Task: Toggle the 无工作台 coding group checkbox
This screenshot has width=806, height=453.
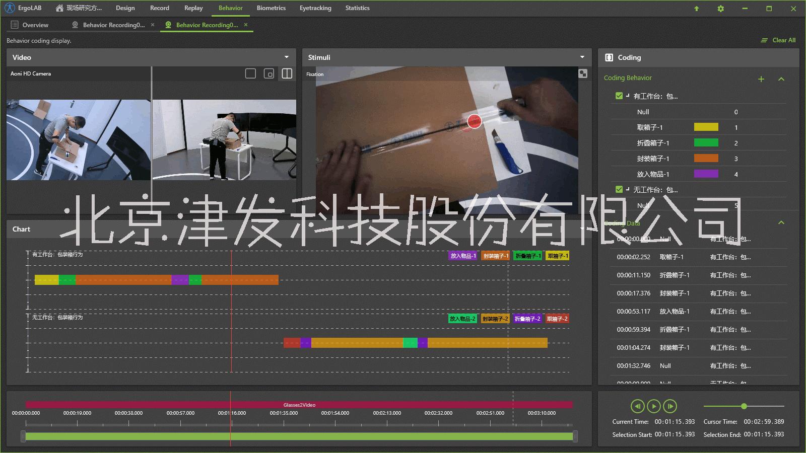Action: [619, 189]
